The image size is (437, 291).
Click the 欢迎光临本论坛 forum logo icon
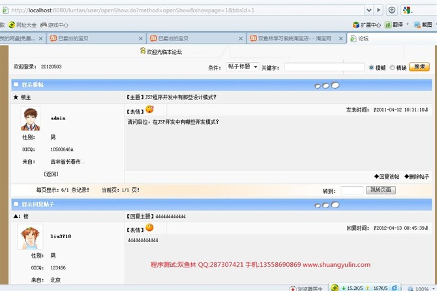(x=143, y=51)
